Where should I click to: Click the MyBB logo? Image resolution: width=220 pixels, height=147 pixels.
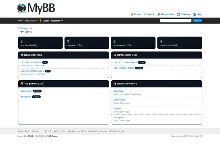coord(36,9)
